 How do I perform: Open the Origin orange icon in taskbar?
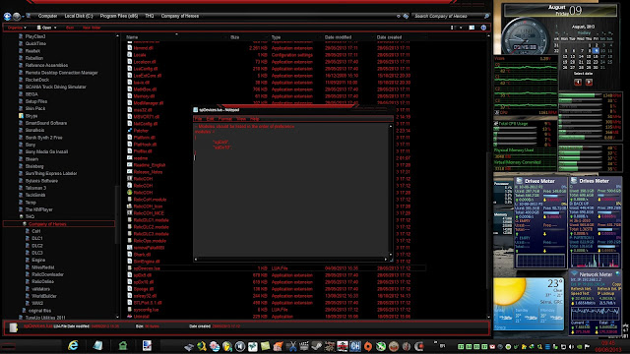pyautogui.click(x=368, y=346)
